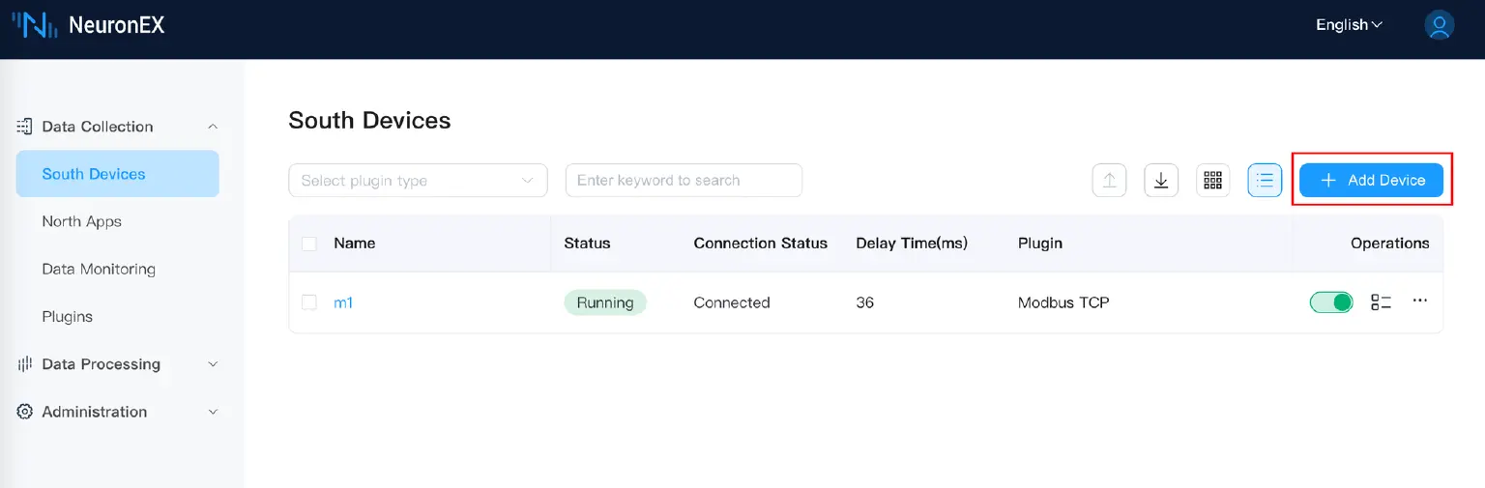Select the m1 row checkbox
The height and width of the screenshot is (488, 1485).
pos(309,302)
